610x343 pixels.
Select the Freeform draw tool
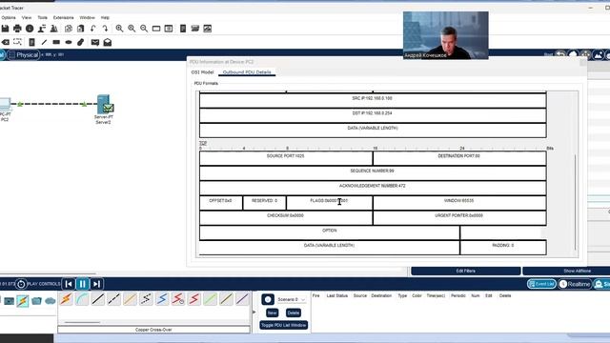[80, 42]
